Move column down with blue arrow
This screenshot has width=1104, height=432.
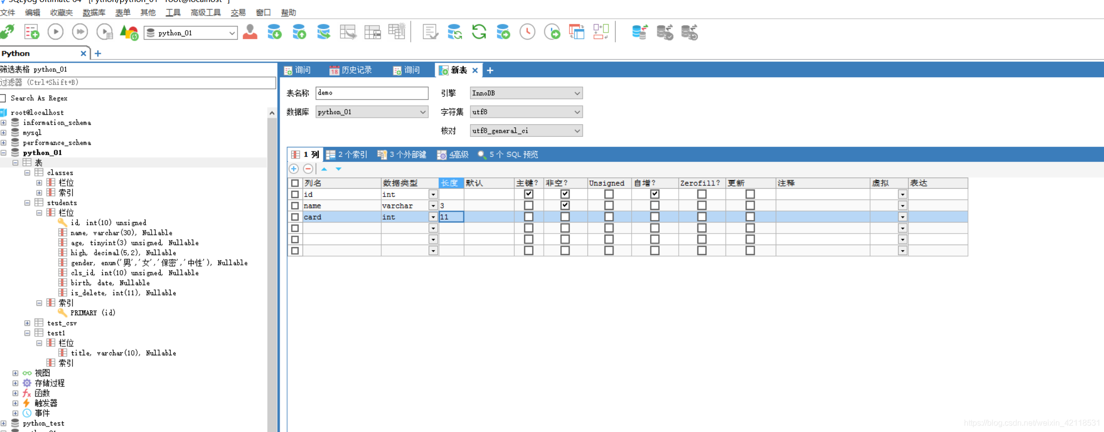[338, 169]
